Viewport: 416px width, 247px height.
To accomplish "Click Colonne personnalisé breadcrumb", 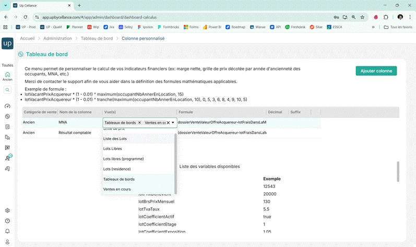I will coord(143,39).
